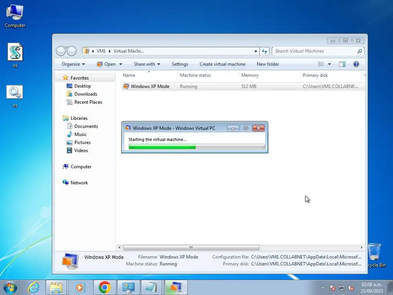Click the search magnifier icon
393x295 pixels.
[359, 51]
